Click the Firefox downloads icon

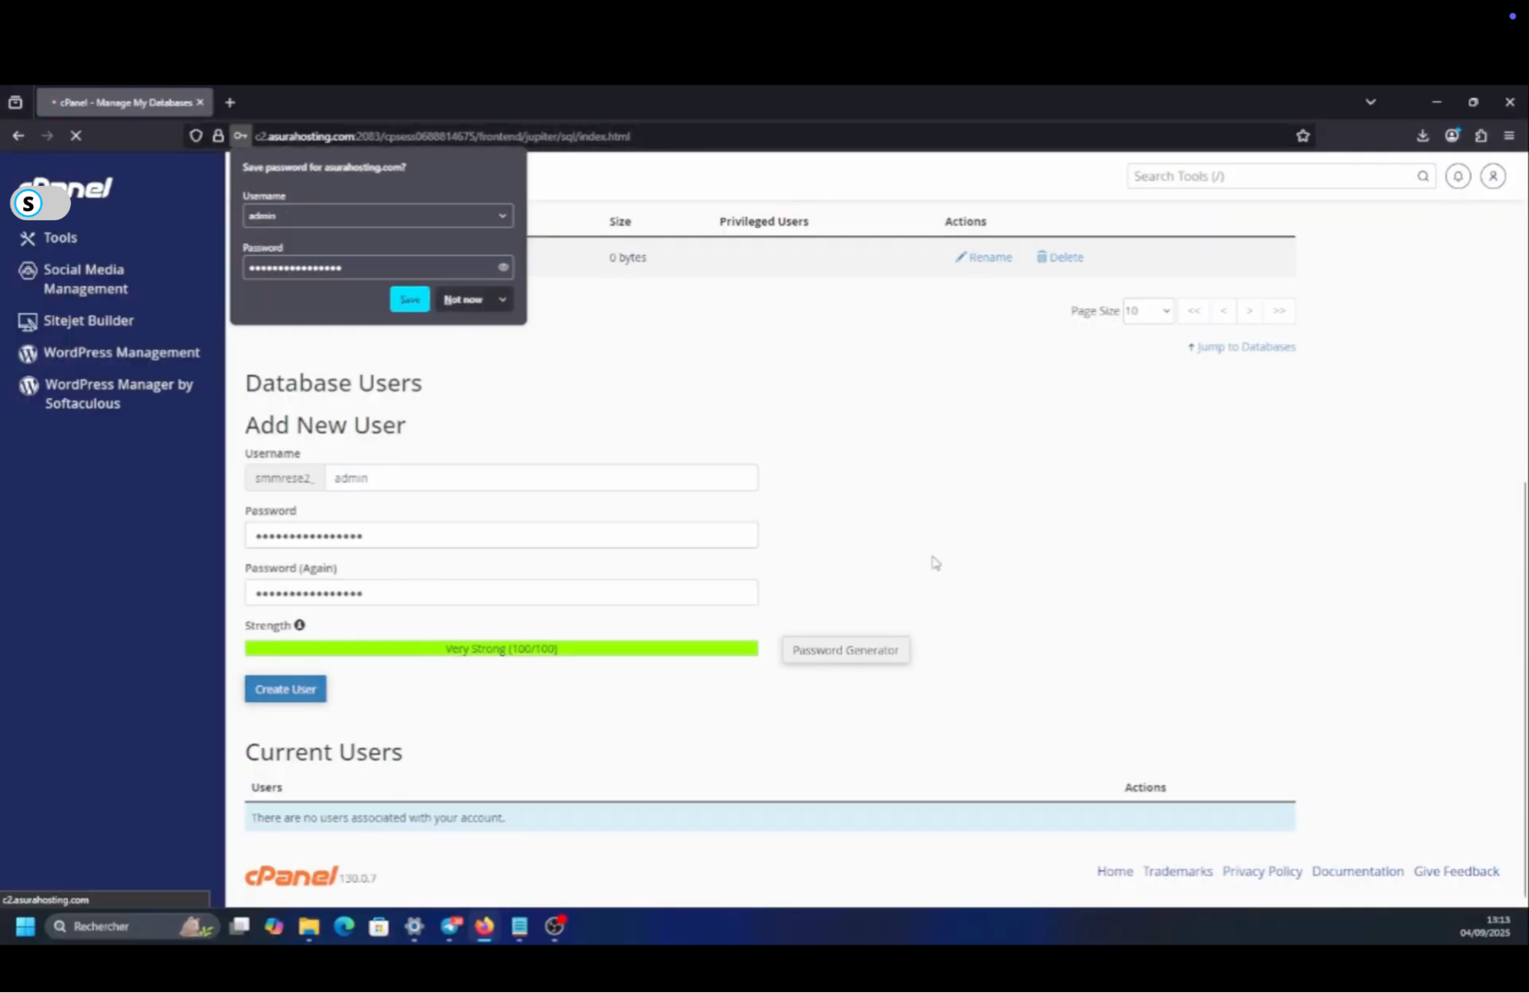1423,135
